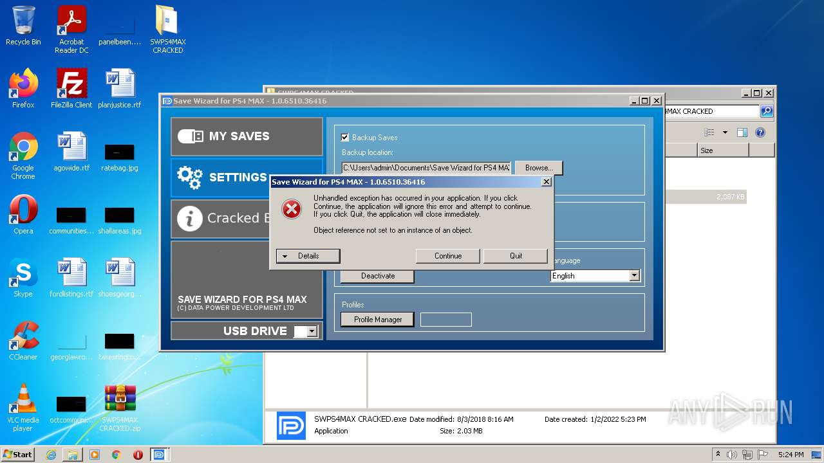Click Continue in the error dialog

pyautogui.click(x=448, y=256)
